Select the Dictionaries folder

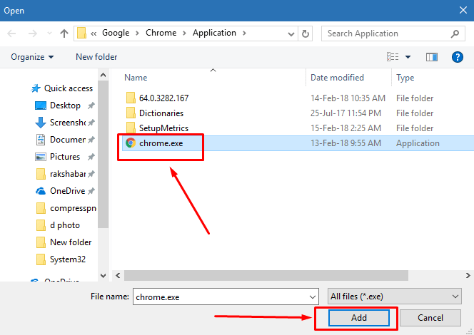point(298,113)
